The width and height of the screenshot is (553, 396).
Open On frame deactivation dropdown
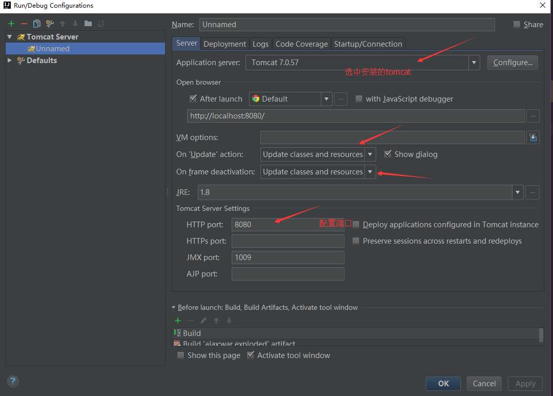tap(370, 172)
